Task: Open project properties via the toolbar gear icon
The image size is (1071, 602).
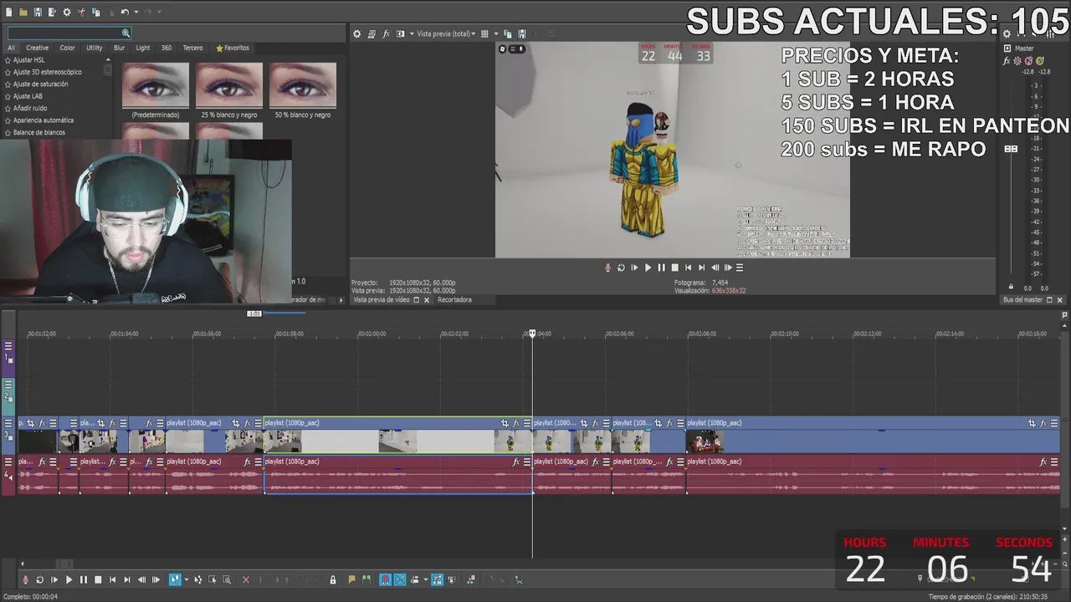Action: tap(67, 12)
